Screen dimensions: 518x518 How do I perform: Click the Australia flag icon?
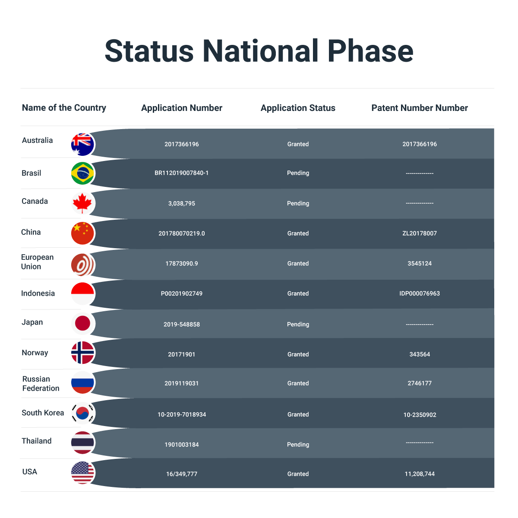pyautogui.click(x=82, y=144)
